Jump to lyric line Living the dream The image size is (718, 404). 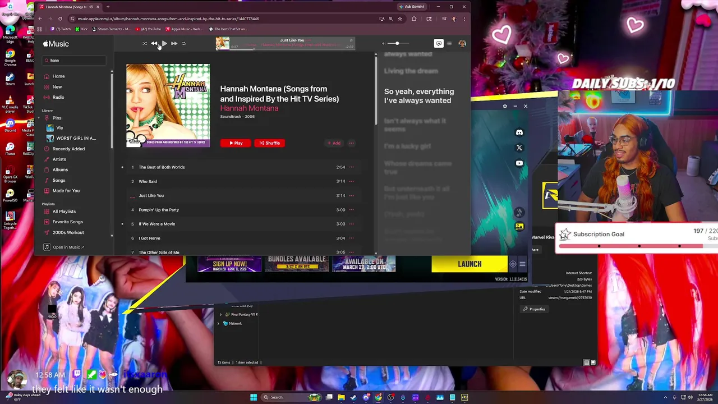tap(411, 71)
